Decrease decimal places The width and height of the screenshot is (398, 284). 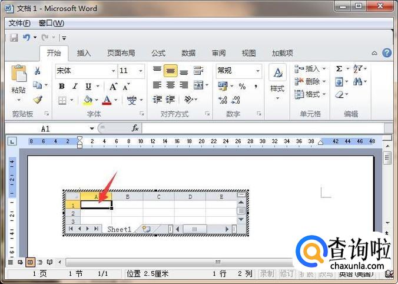236,100
